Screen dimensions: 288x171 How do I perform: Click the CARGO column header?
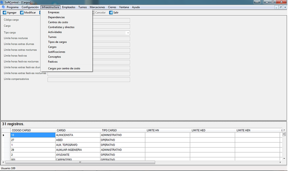(78, 130)
